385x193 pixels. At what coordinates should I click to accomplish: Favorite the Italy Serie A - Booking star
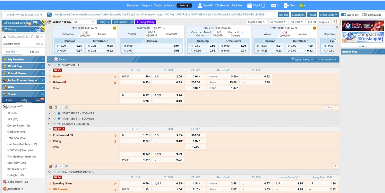point(54,119)
